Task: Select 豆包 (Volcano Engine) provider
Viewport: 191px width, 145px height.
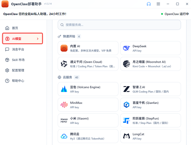Action: pos(88,89)
